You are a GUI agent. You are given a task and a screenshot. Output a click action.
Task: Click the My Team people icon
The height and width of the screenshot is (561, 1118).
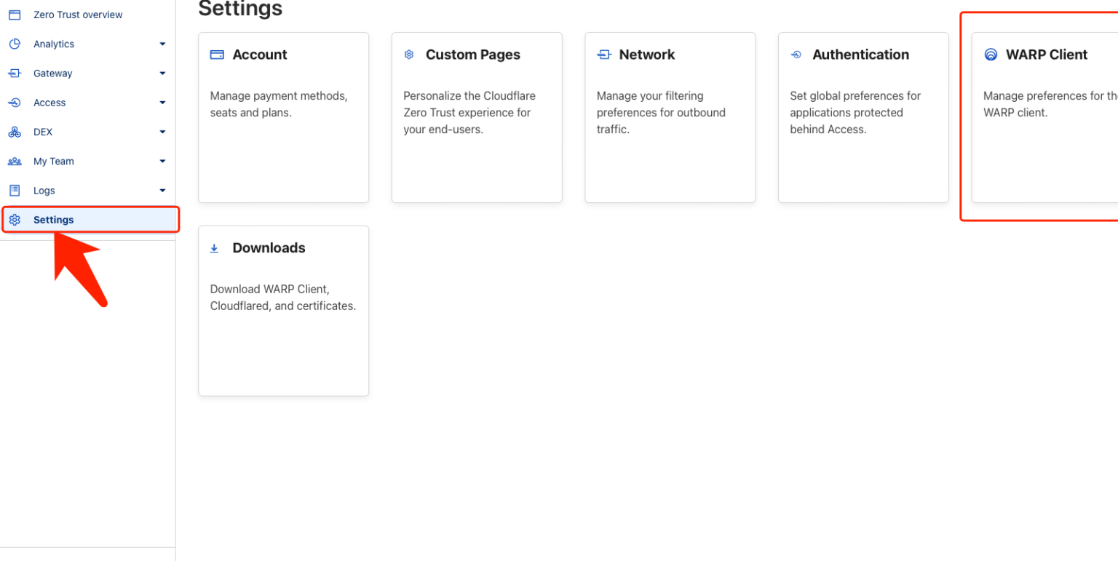(x=15, y=161)
